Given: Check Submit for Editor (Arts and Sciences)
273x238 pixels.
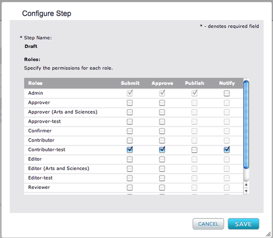Looking at the screenshot, I should point(130,169).
